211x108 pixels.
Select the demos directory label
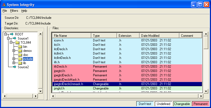pos(28,51)
